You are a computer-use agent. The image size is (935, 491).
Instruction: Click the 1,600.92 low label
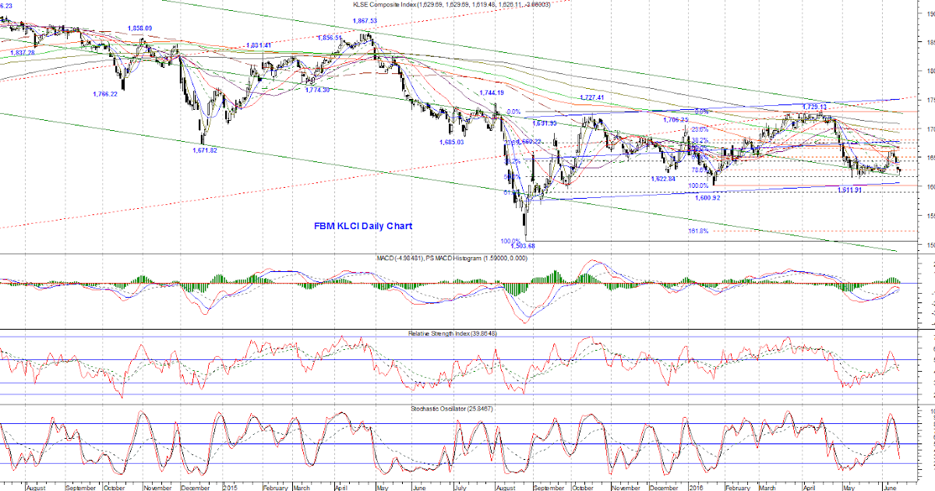coord(709,198)
